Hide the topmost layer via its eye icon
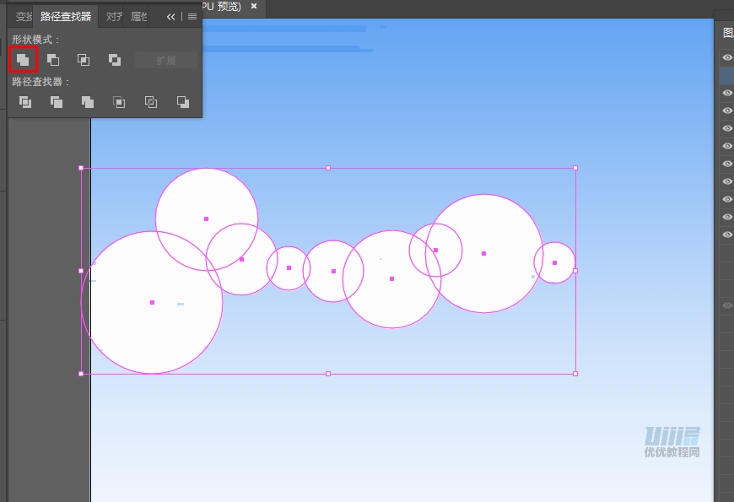The height and width of the screenshot is (502, 734). pyautogui.click(x=727, y=57)
